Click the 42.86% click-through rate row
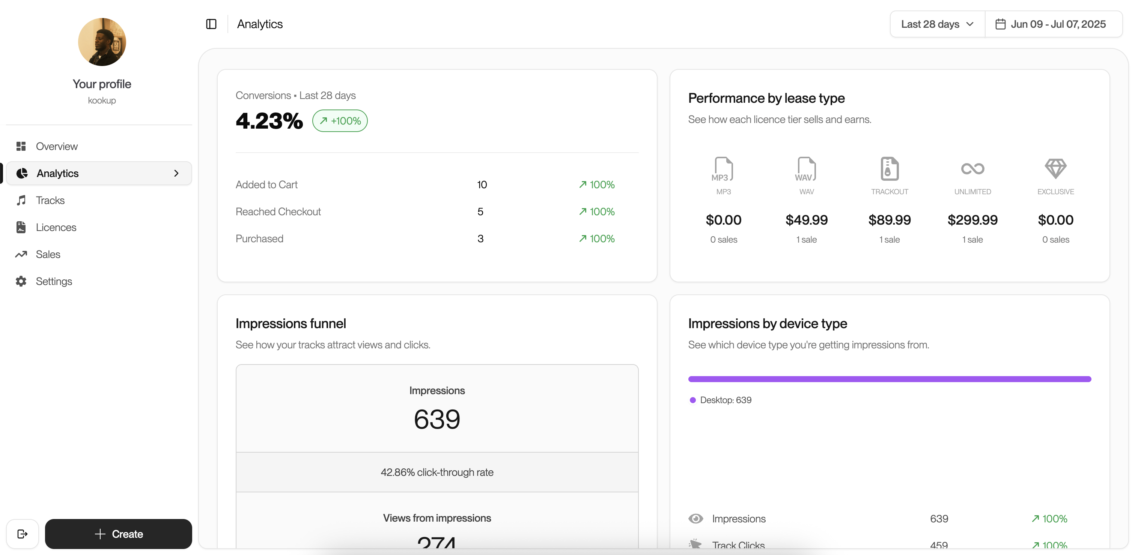This screenshot has width=1135, height=555. click(437, 472)
